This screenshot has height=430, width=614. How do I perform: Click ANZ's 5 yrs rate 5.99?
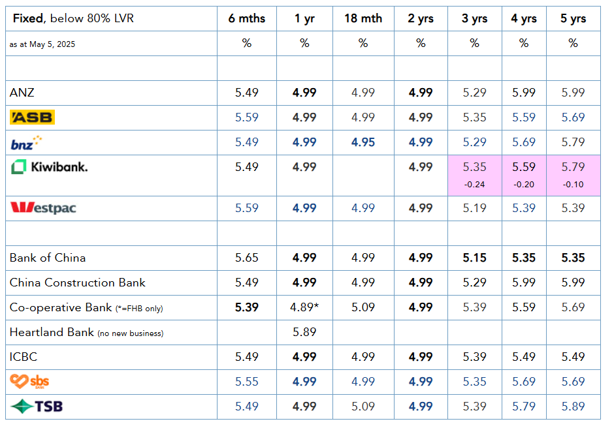(x=574, y=93)
